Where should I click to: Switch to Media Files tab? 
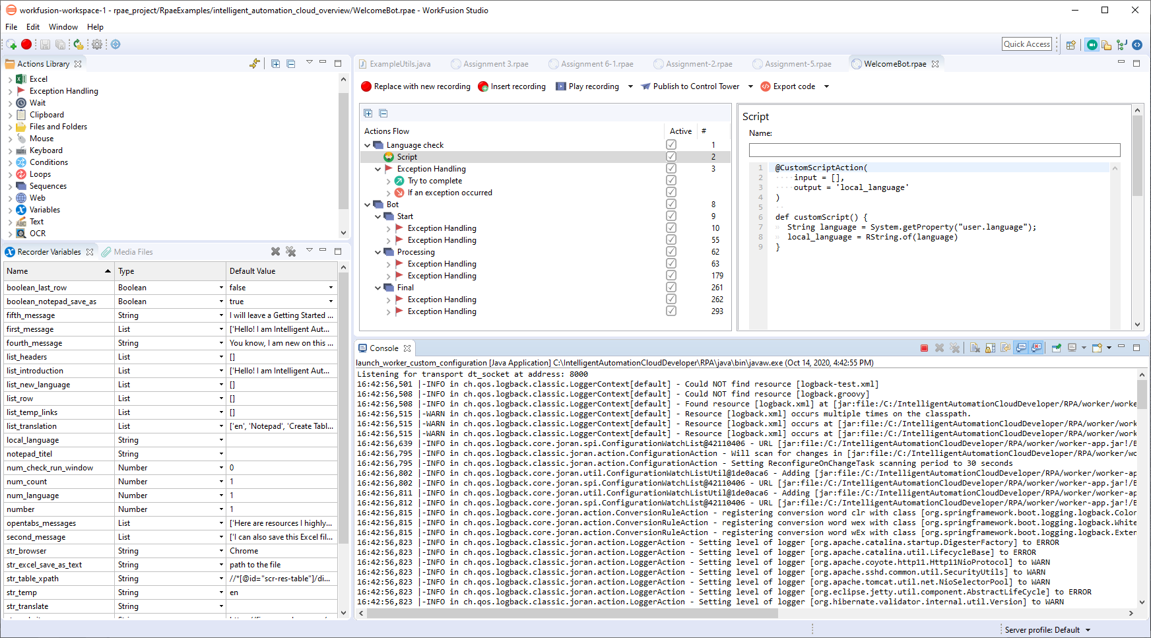pyautogui.click(x=127, y=252)
